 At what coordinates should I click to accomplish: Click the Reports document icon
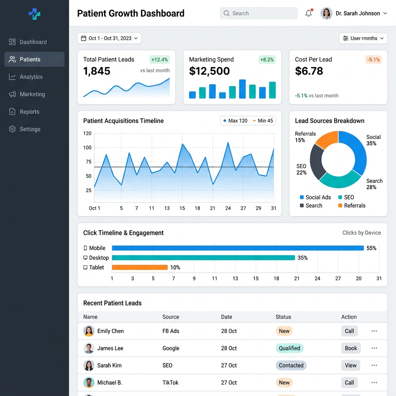(12, 112)
